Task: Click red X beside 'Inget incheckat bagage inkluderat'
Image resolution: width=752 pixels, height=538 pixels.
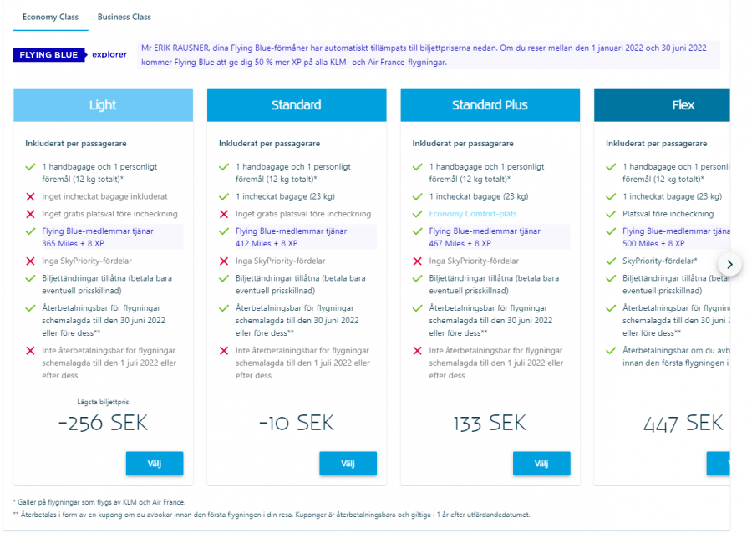Action: click(x=30, y=197)
